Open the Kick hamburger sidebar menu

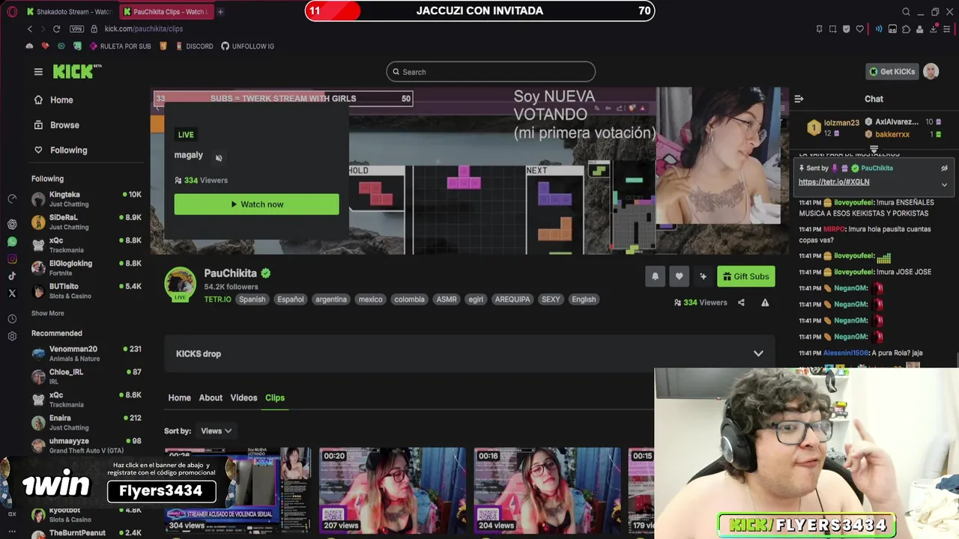pyautogui.click(x=38, y=72)
